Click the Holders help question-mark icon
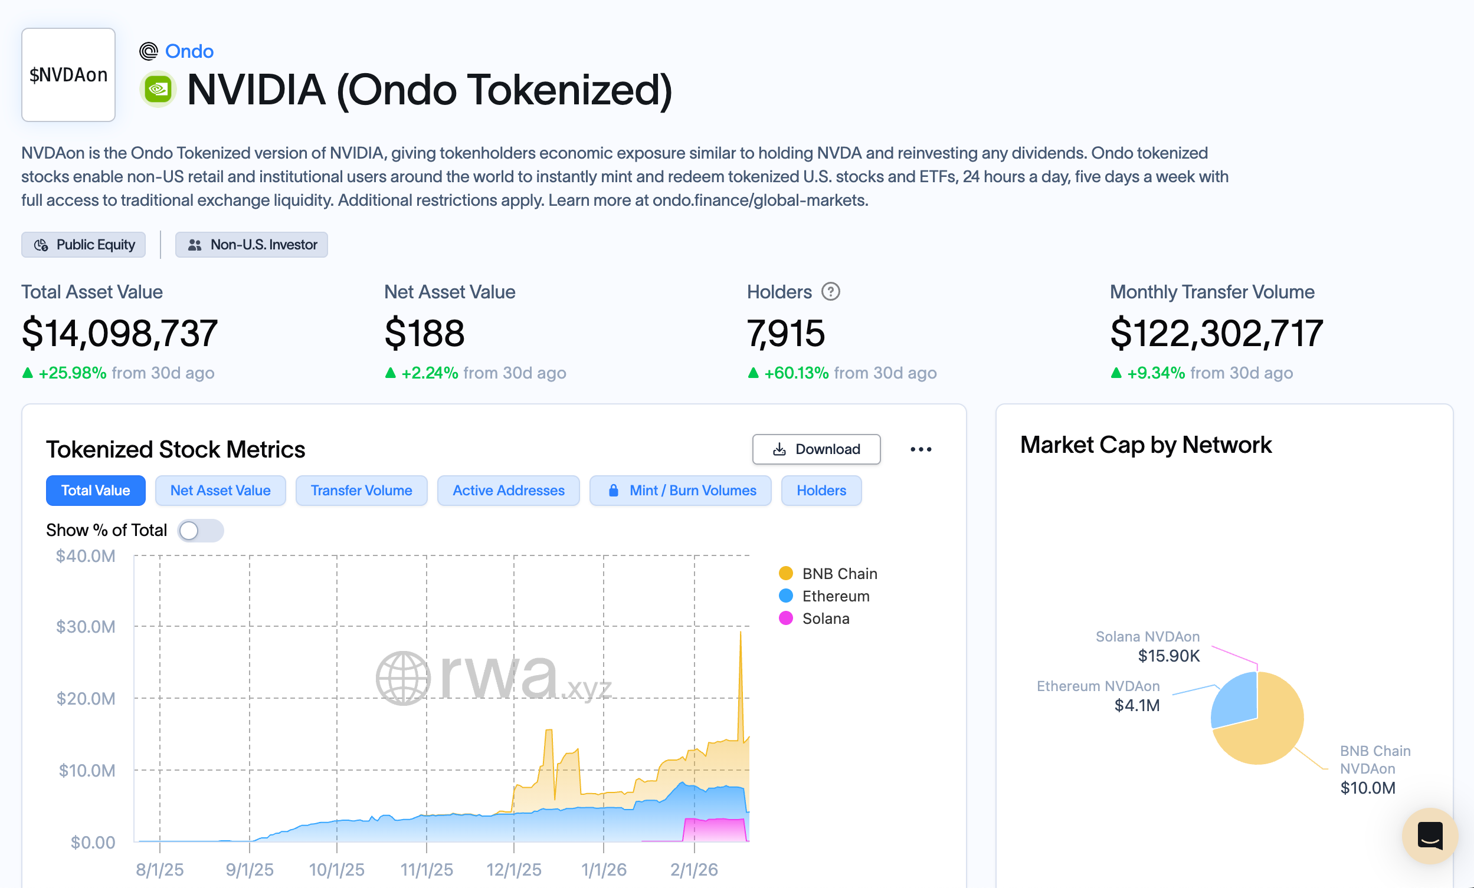The width and height of the screenshot is (1474, 888). (x=830, y=292)
